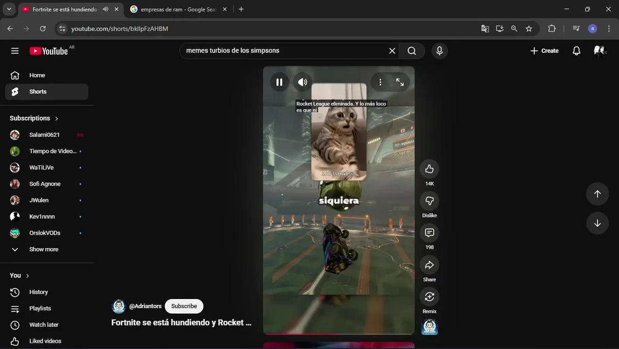The height and width of the screenshot is (349, 619).
Task: Open the zoom magnifier in address bar
Action: [514, 29]
